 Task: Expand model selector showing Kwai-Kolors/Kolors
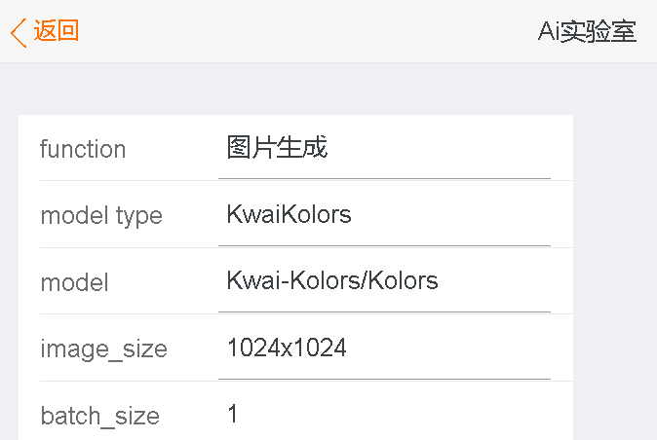384,281
